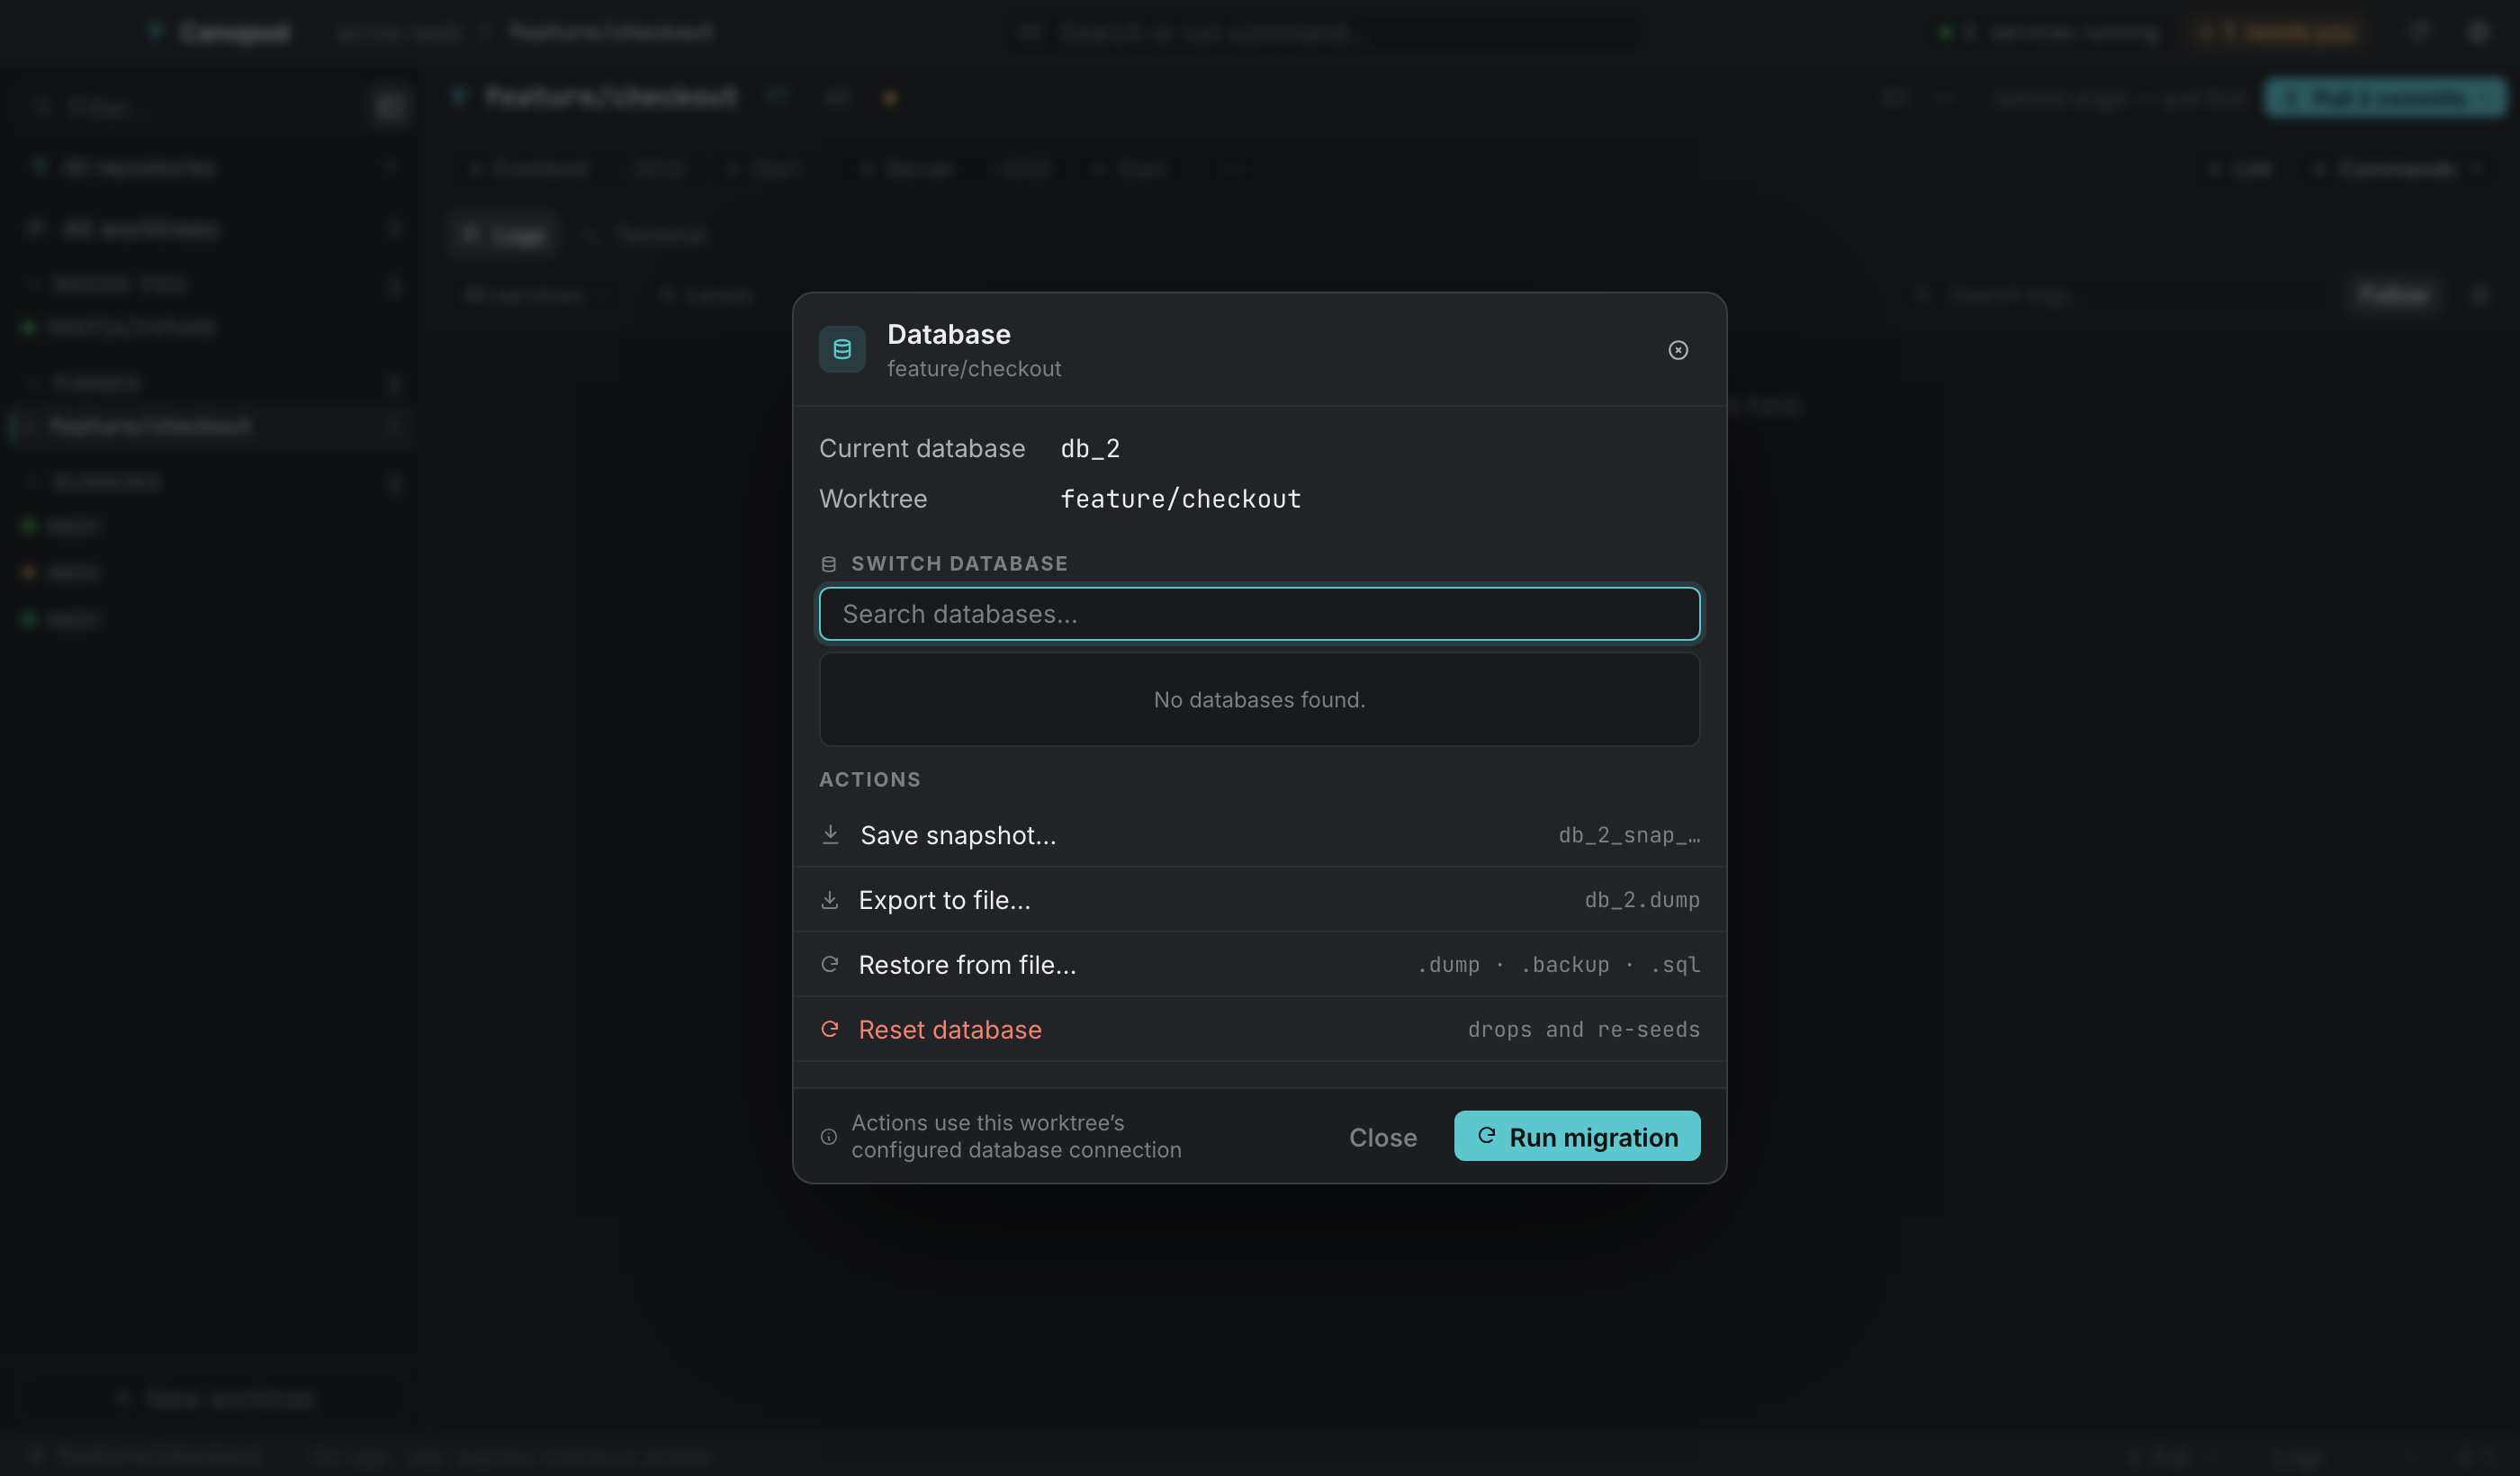Click the 'ACTIONS' section heading
This screenshot has height=1476, width=2520.
869,780
